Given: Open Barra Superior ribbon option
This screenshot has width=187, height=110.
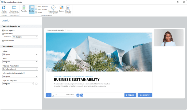Looking at the screenshot, I should [41, 6].
